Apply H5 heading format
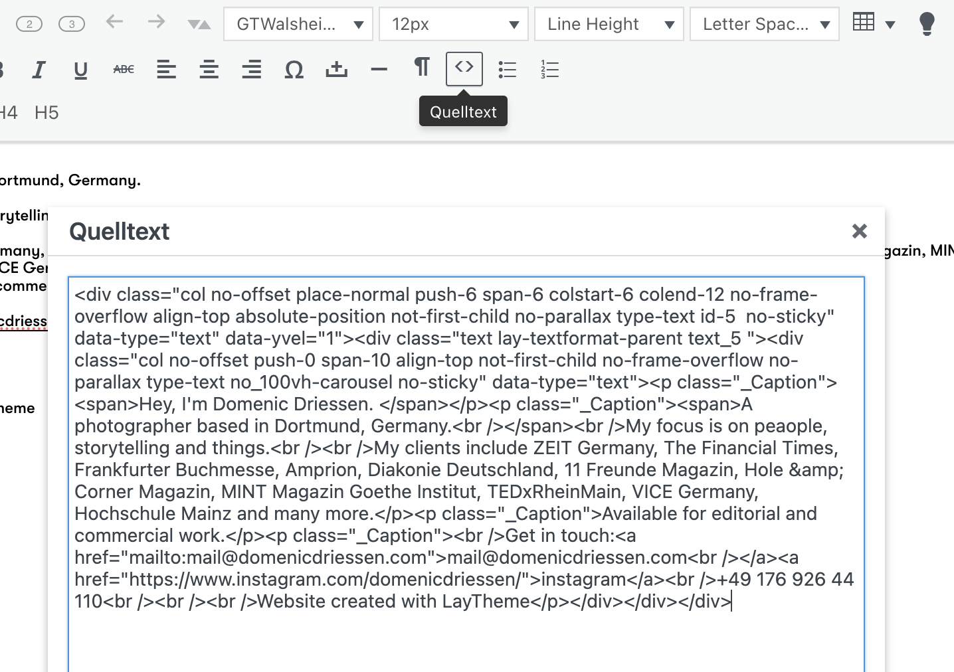 pyautogui.click(x=47, y=113)
